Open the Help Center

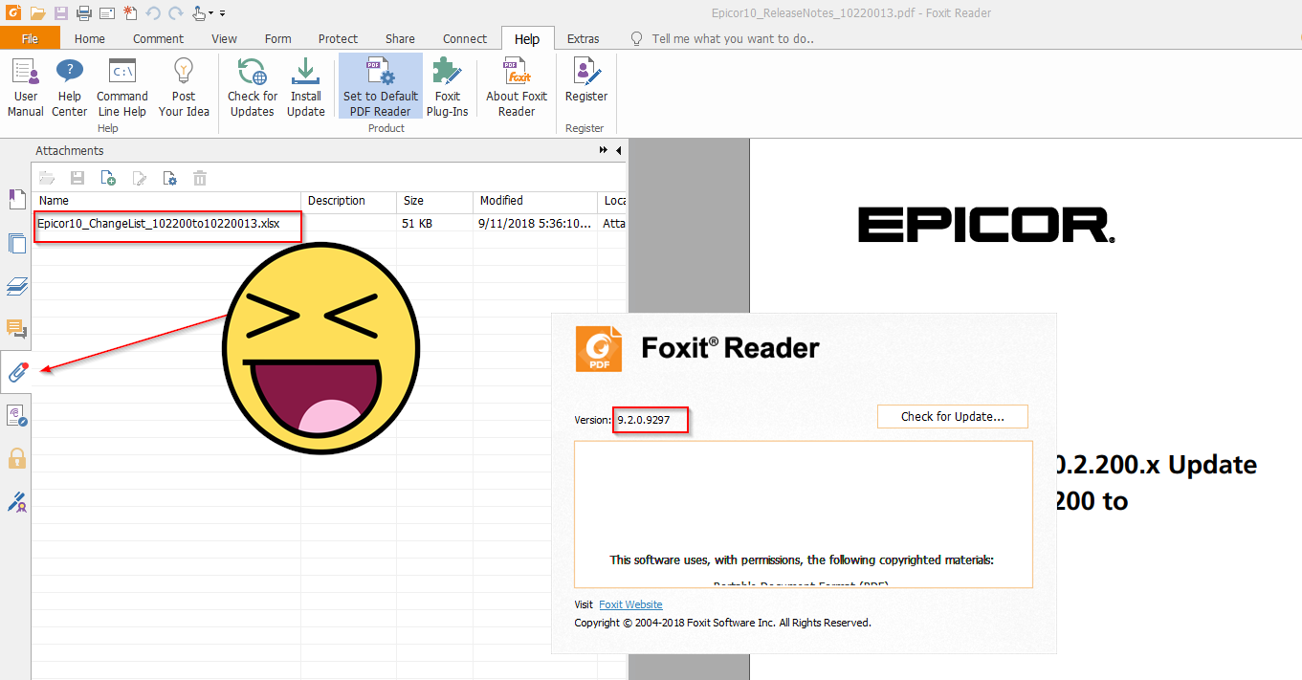[x=70, y=87]
